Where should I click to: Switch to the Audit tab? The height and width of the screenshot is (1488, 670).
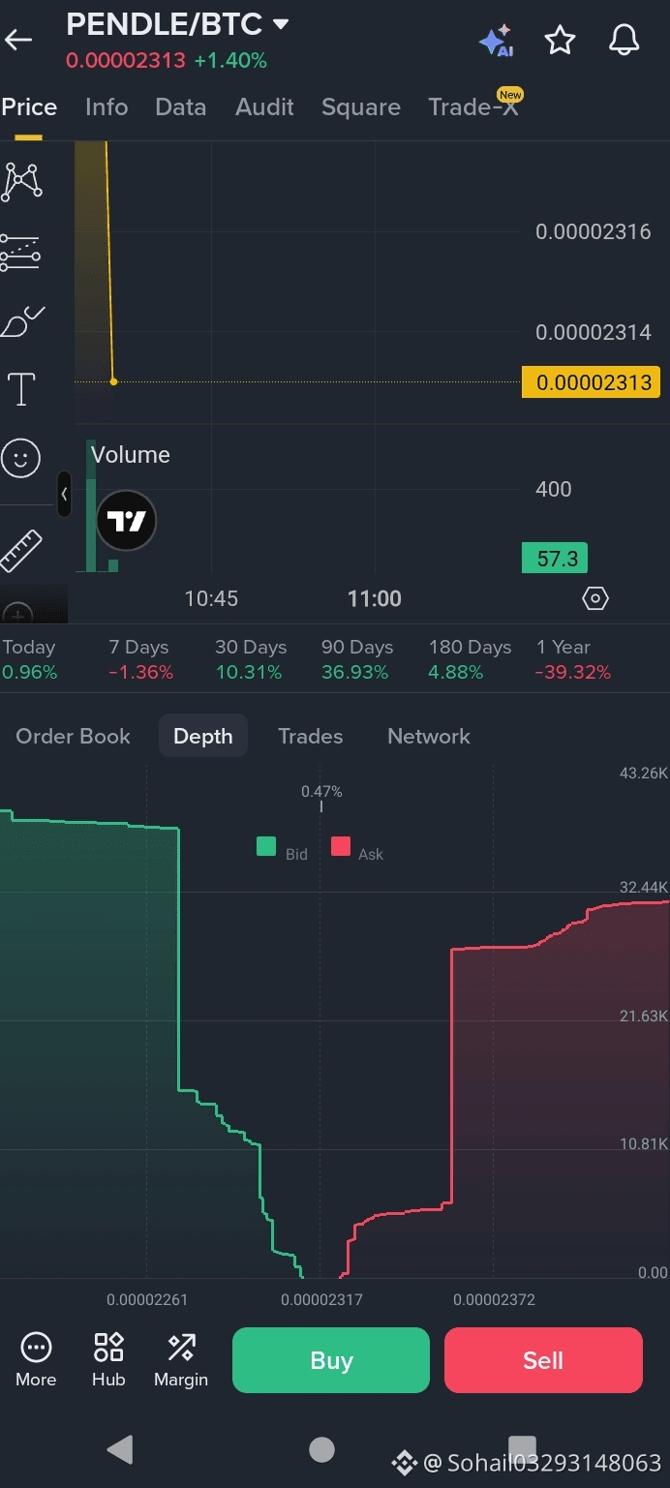[264, 107]
